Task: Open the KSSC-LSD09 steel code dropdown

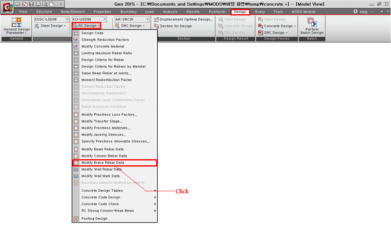Action: click(x=67, y=19)
